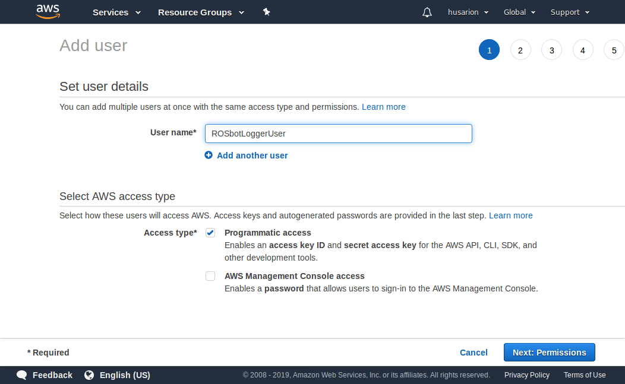Viewport: 625px width, 384px height.
Task: Click the plus icon beside Add another user
Action: [209, 155]
